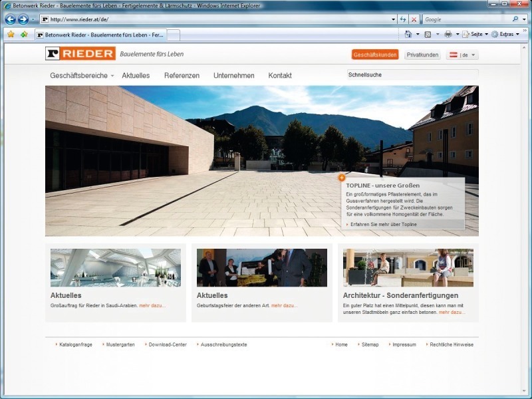Click the magnifier search icon
Image resolution: width=532 pixels, height=399 pixels.
pyautogui.click(x=515, y=19)
